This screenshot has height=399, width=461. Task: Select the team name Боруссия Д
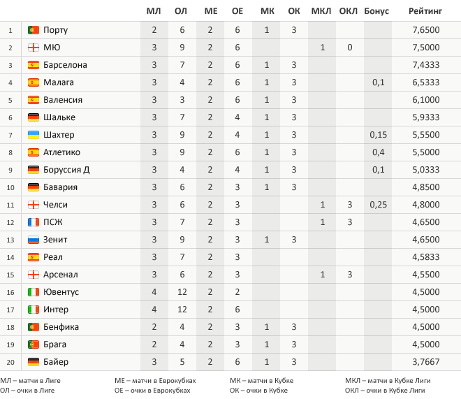coord(66,170)
